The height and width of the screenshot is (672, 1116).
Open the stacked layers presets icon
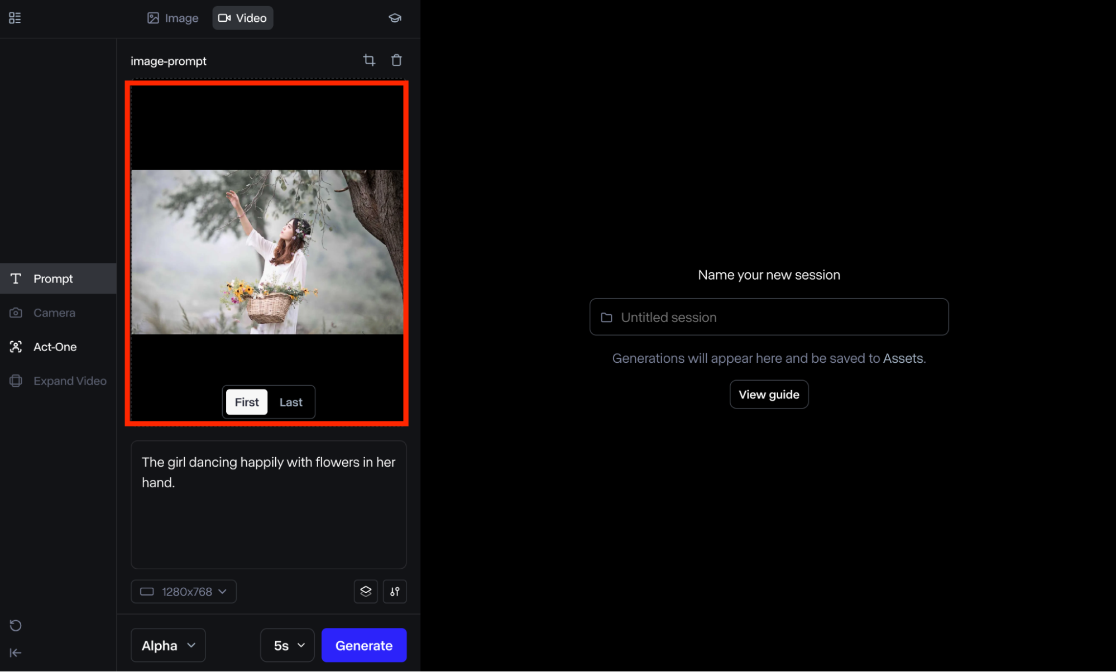click(x=366, y=592)
